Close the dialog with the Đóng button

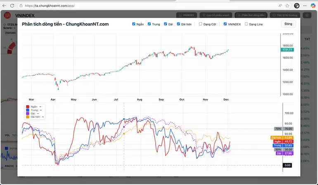click(288, 24)
